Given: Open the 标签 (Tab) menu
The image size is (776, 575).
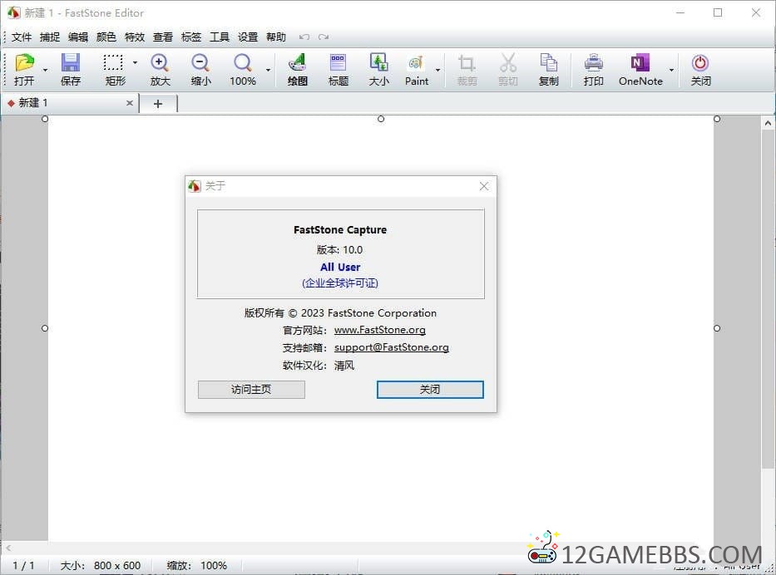Looking at the screenshot, I should tap(191, 37).
